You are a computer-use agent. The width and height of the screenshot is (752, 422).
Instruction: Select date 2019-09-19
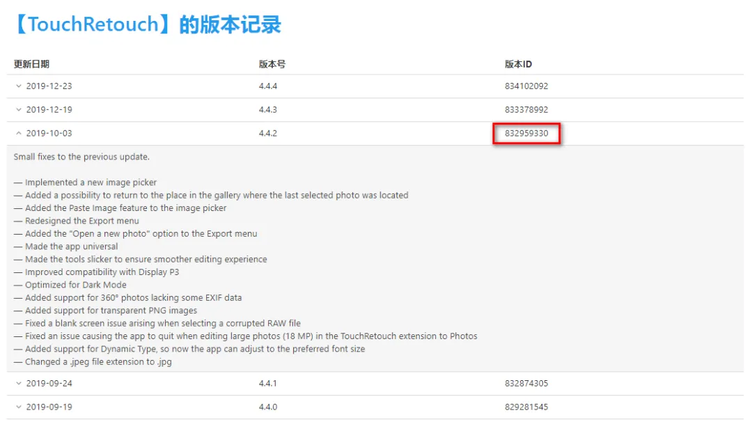[x=49, y=407]
